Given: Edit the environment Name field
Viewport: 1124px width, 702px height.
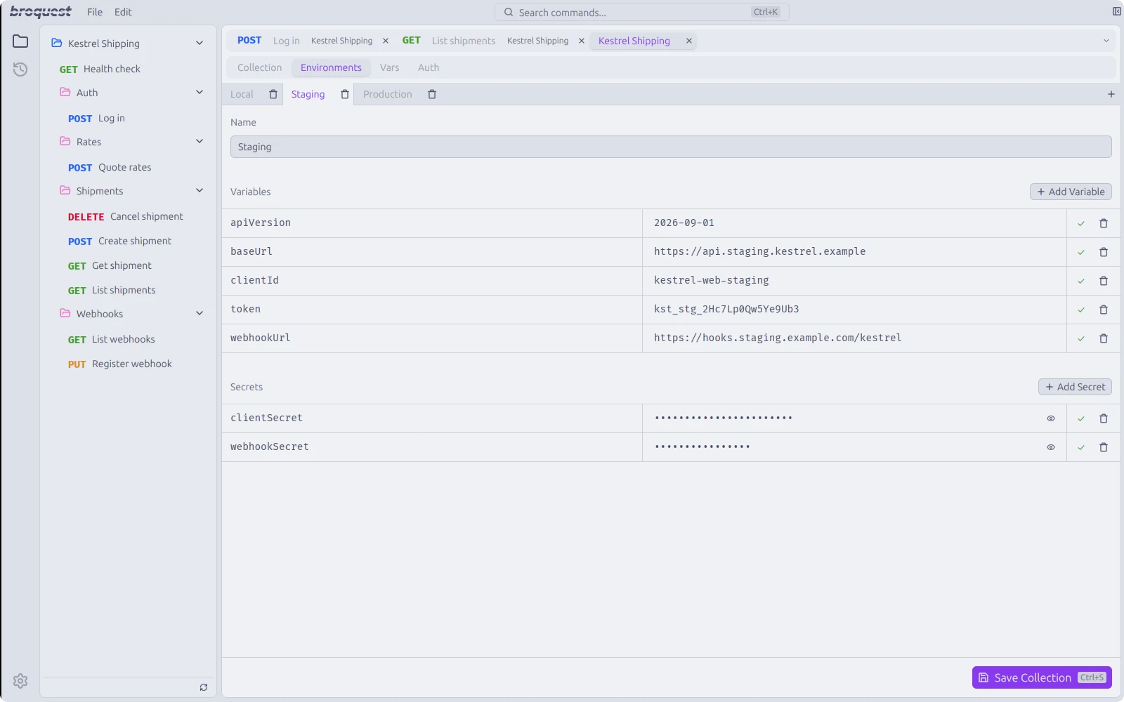Looking at the screenshot, I should [x=671, y=147].
